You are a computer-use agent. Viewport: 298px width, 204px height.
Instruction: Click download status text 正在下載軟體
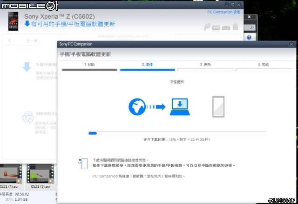click(x=176, y=139)
